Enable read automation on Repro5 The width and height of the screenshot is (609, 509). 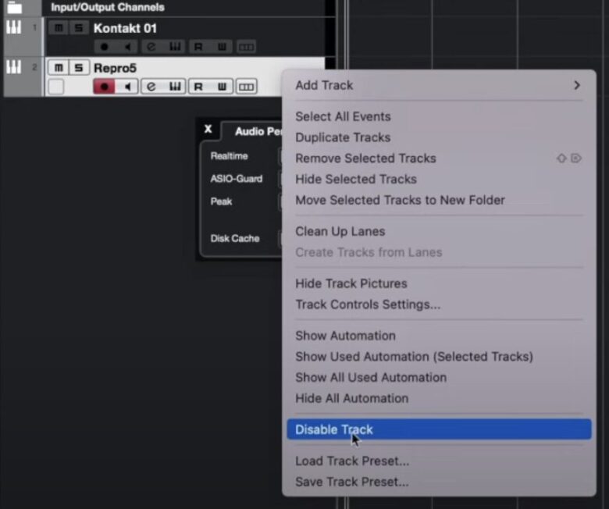pos(198,87)
